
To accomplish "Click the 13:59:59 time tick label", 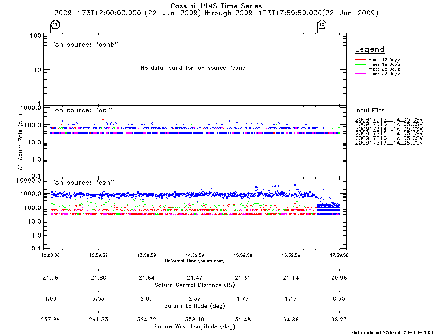I will 147,255.
